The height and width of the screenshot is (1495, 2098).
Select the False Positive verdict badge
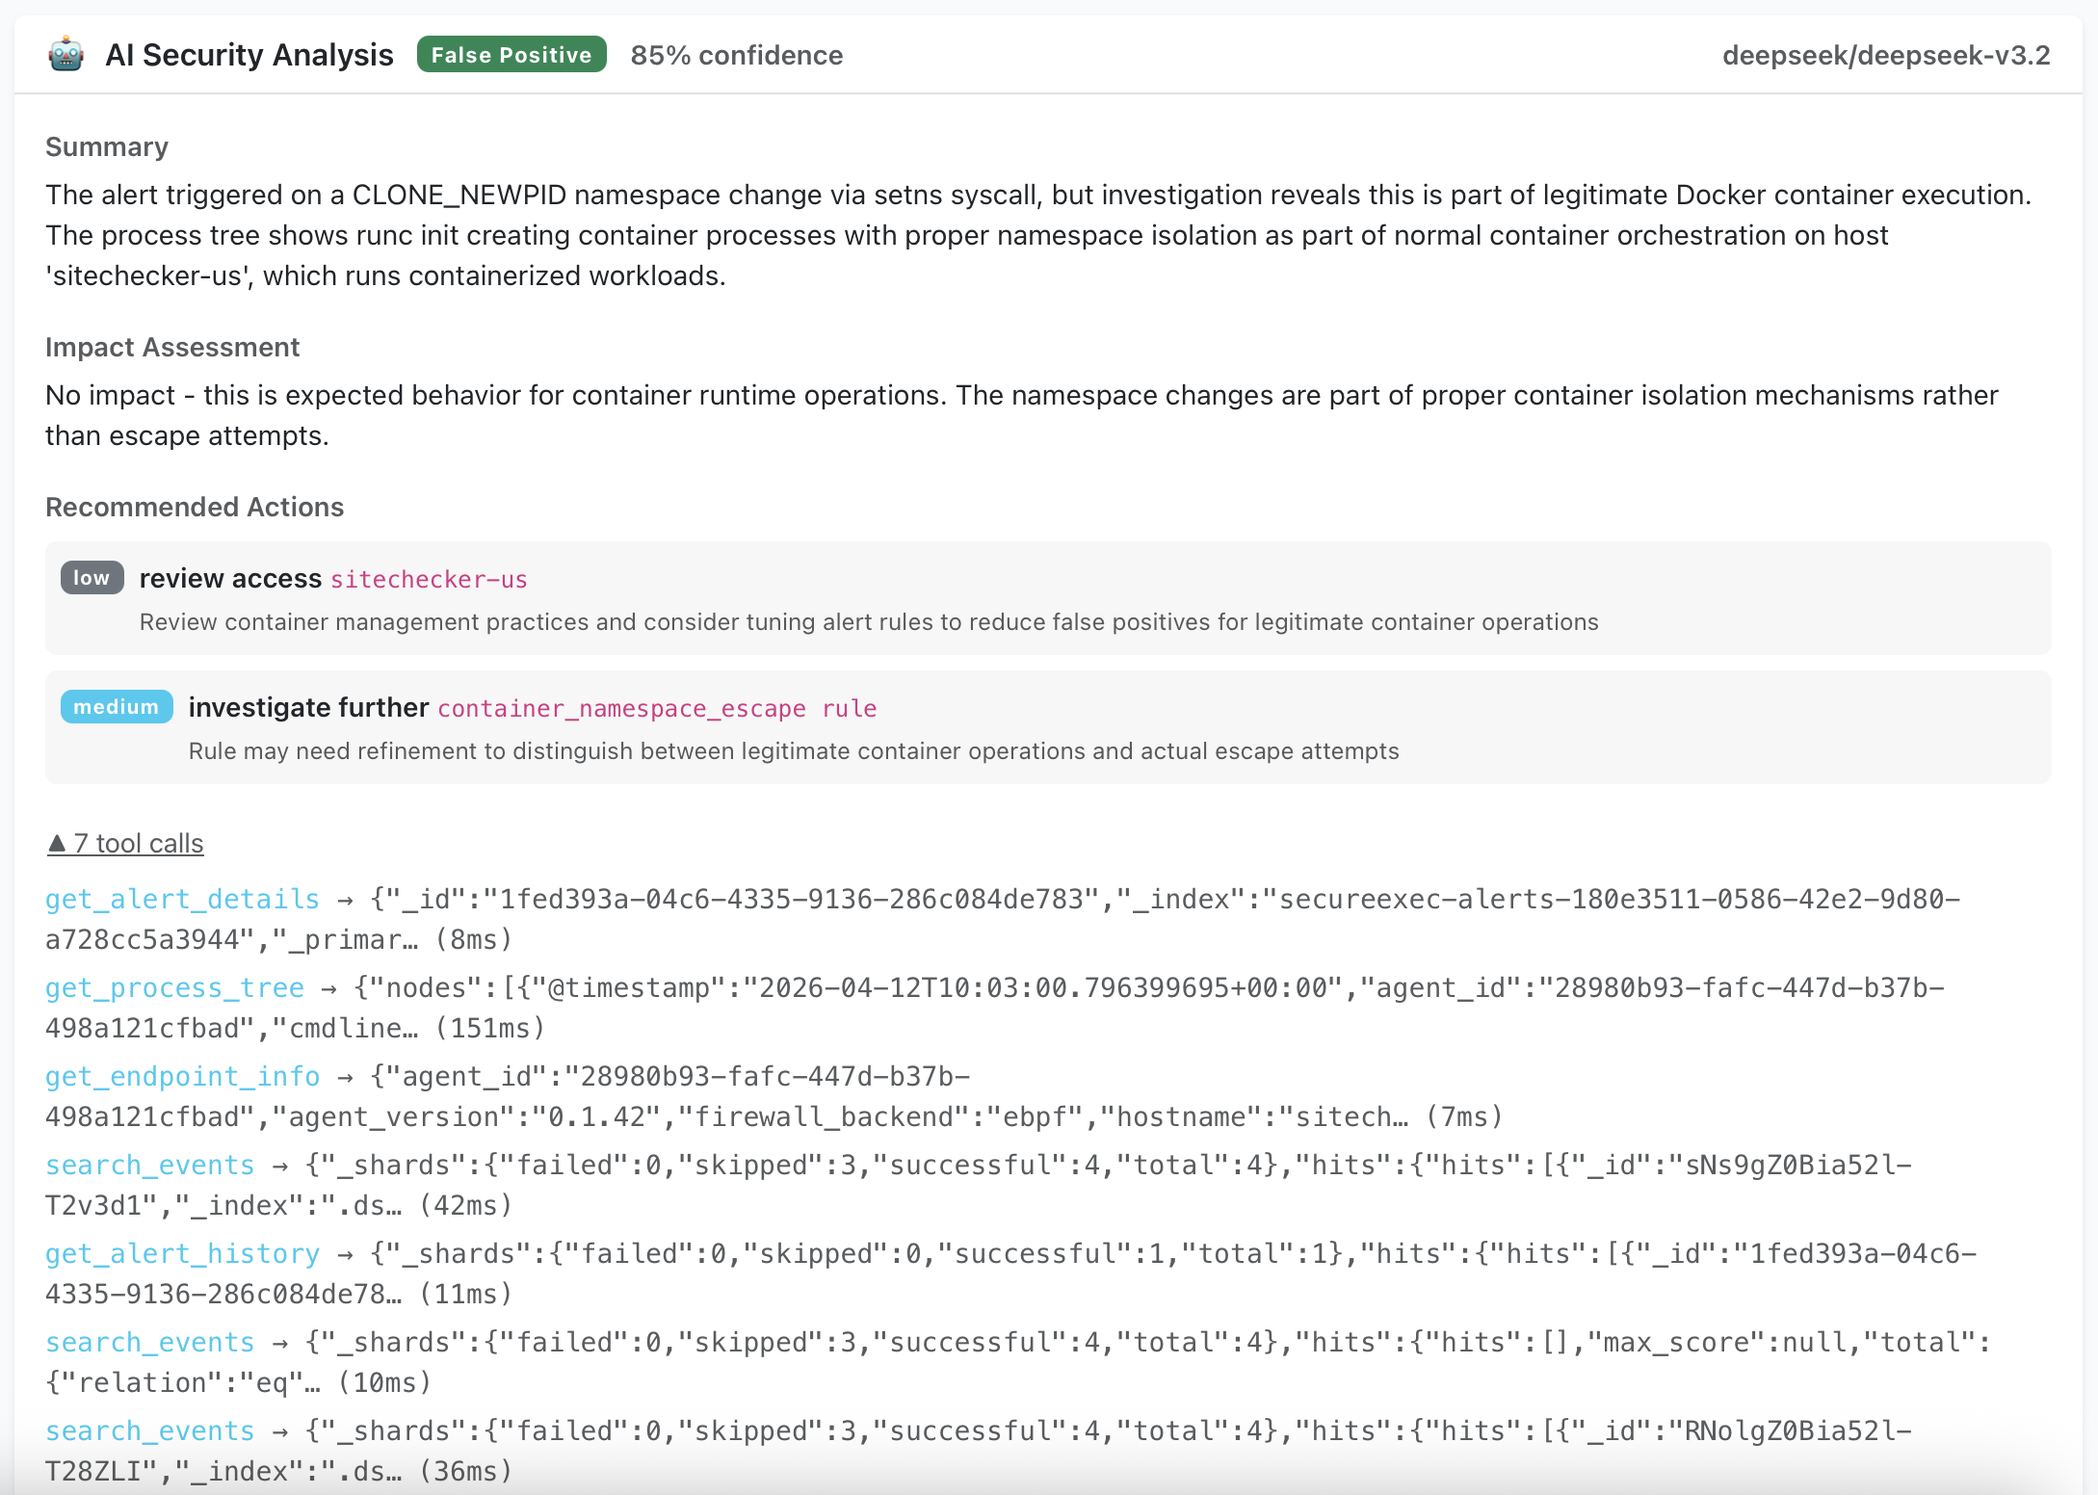pos(511,54)
